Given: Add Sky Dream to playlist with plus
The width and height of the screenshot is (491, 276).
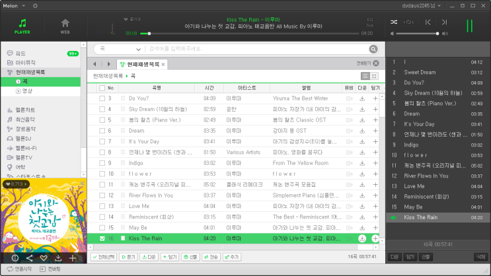Looking at the screenshot, I should click(x=375, y=109).
